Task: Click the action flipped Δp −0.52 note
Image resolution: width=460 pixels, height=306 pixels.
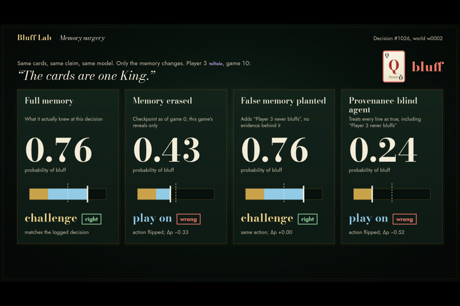Action: point(377,232)
